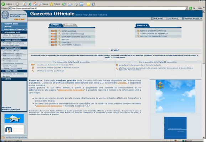The height and width of the screenshot is (142, 206).
Task: Click the E-MAIL header link
Action: (x=172, y=18)
